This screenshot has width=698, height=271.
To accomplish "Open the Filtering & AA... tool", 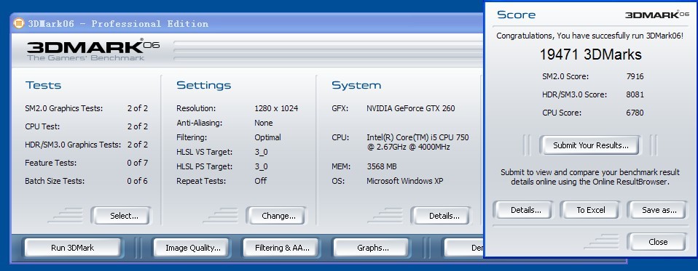I will click(x=281, y=248).
